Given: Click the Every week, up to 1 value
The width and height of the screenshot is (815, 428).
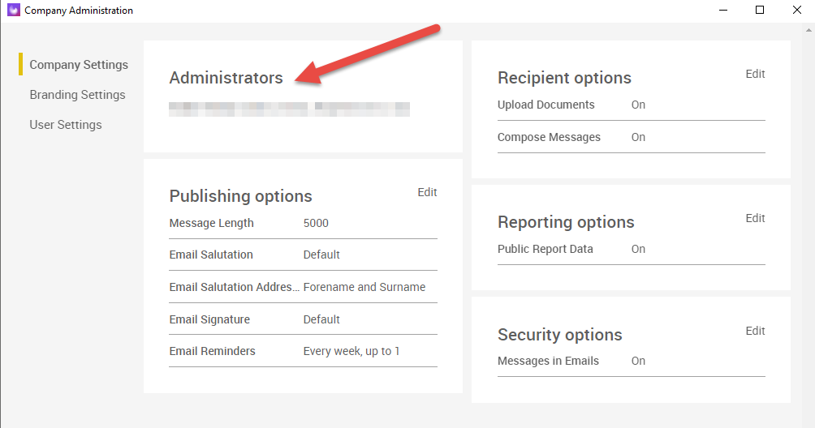Looking at the screenshot, I should [x=351, y=351].
